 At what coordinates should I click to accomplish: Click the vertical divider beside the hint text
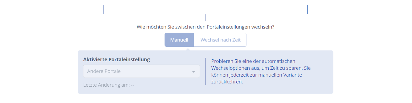point(205,71)
